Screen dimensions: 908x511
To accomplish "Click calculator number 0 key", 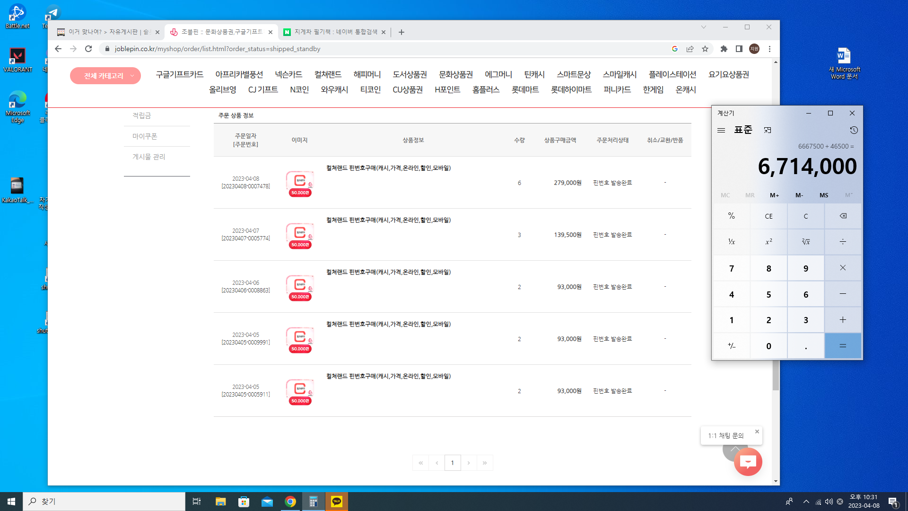I will (x=769, y=346).
